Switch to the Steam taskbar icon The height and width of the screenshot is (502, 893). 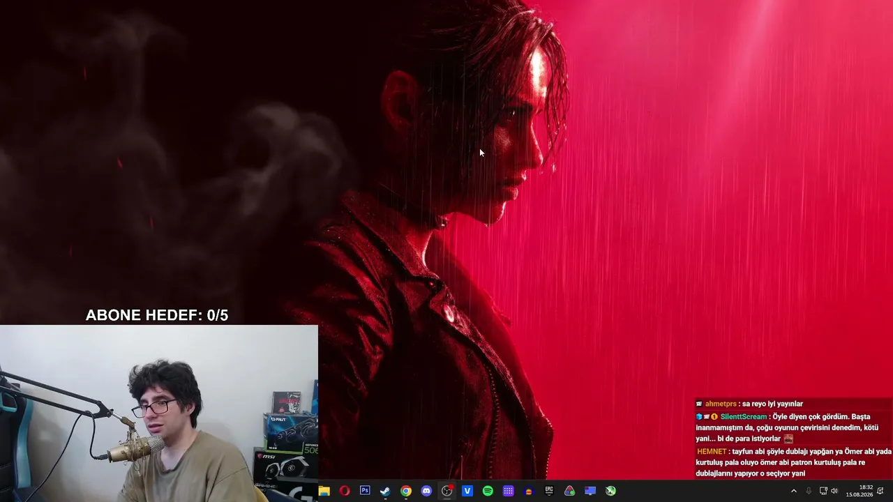pos(385,491)
